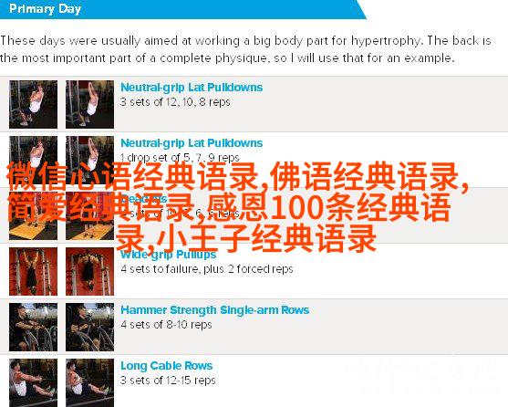Click first thumbnail of drop set Pulldowns row
Screen dimensions: 508x407
pyautogui.click(x=34, y=160)
